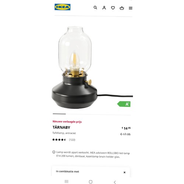This screenshot has width=184, height=184.
Task: Open the search magnifier icon
Action: coord(95,8)
